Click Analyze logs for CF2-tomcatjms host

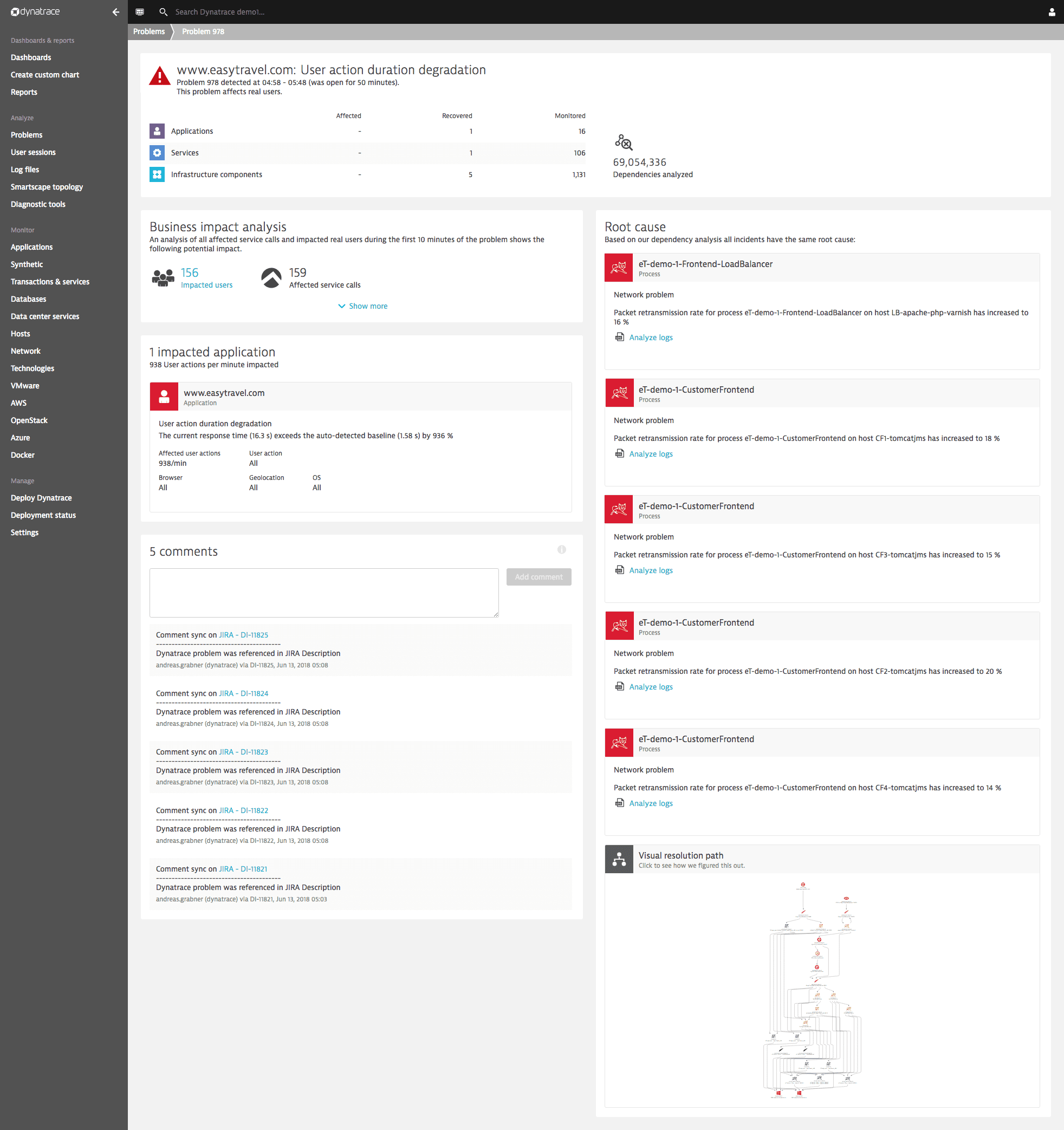(x=651, y=687)
